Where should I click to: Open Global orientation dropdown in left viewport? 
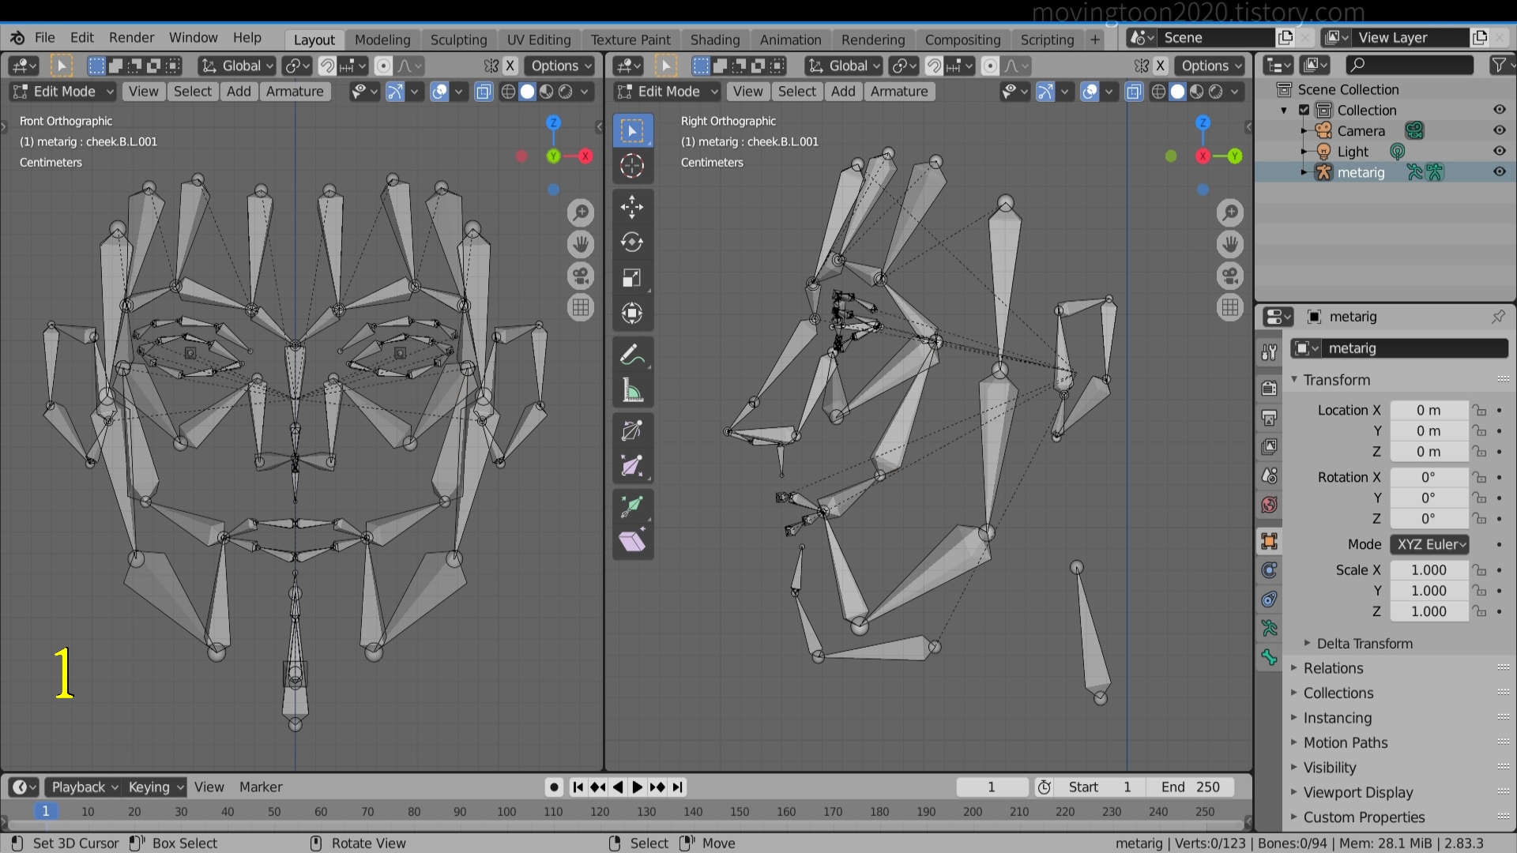(236, 66)
